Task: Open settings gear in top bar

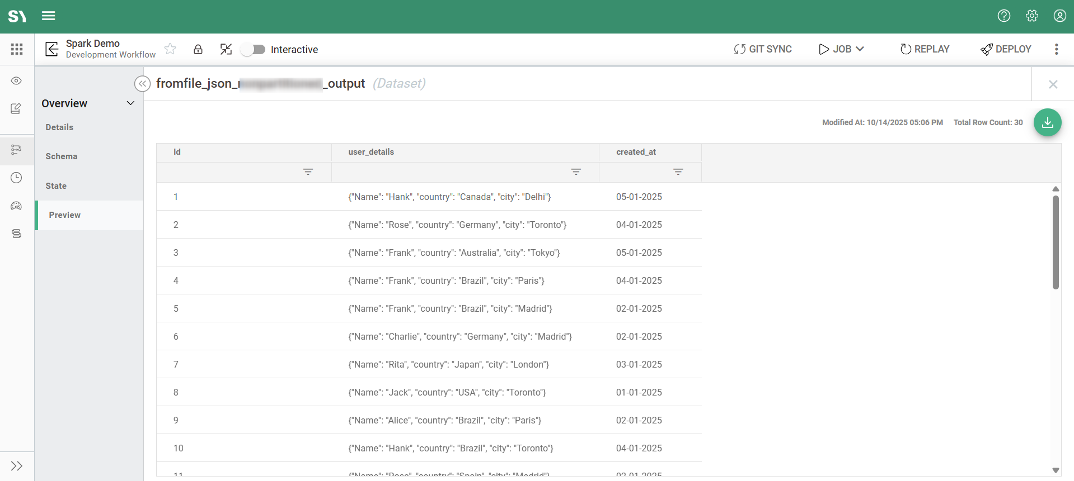Action: point(1032,16)
